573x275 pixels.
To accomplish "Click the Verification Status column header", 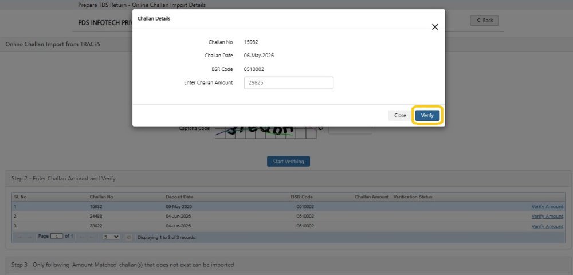I will point(413,197).
